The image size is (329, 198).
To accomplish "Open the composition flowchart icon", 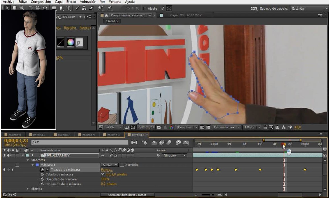I will pyautogui.click(x=284, y=127).
